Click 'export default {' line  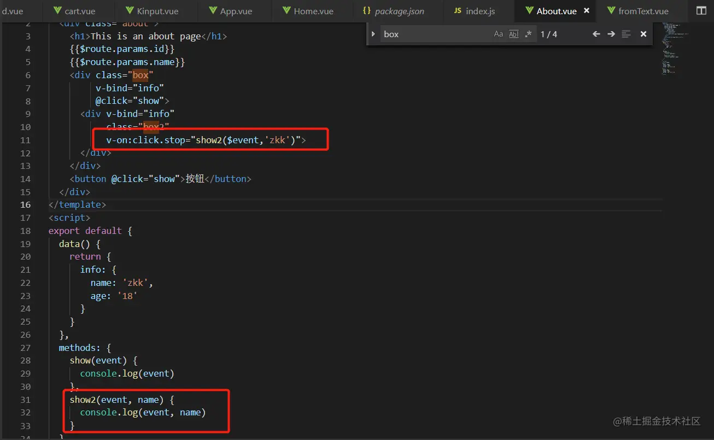(x=90, y=231)
